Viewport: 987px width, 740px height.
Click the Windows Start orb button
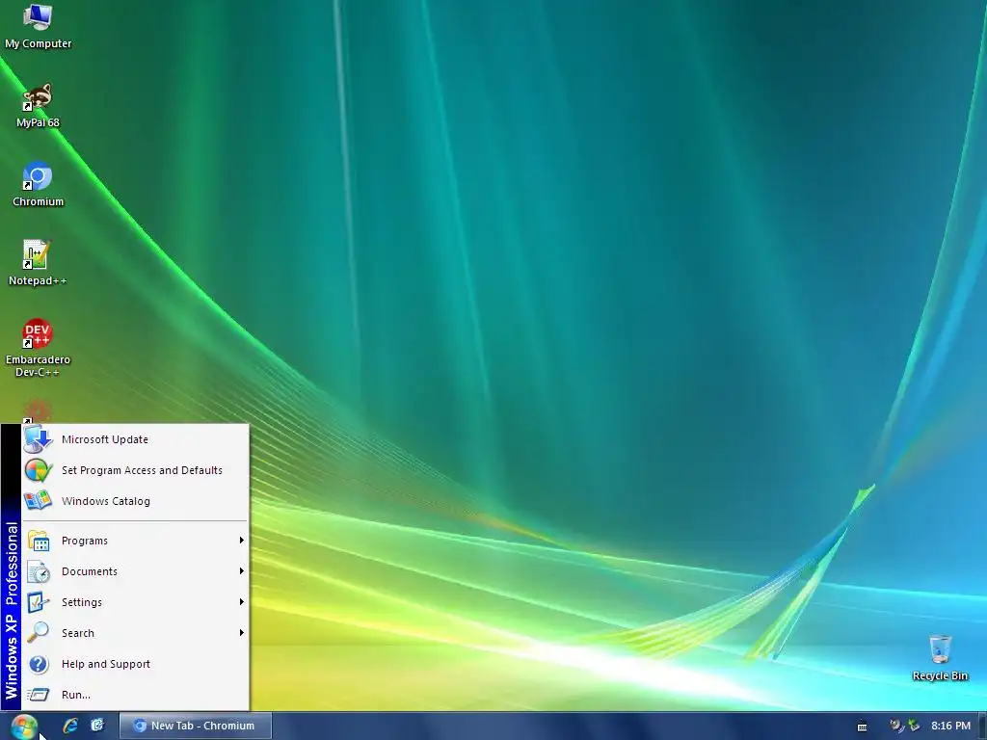click(24, 727)
